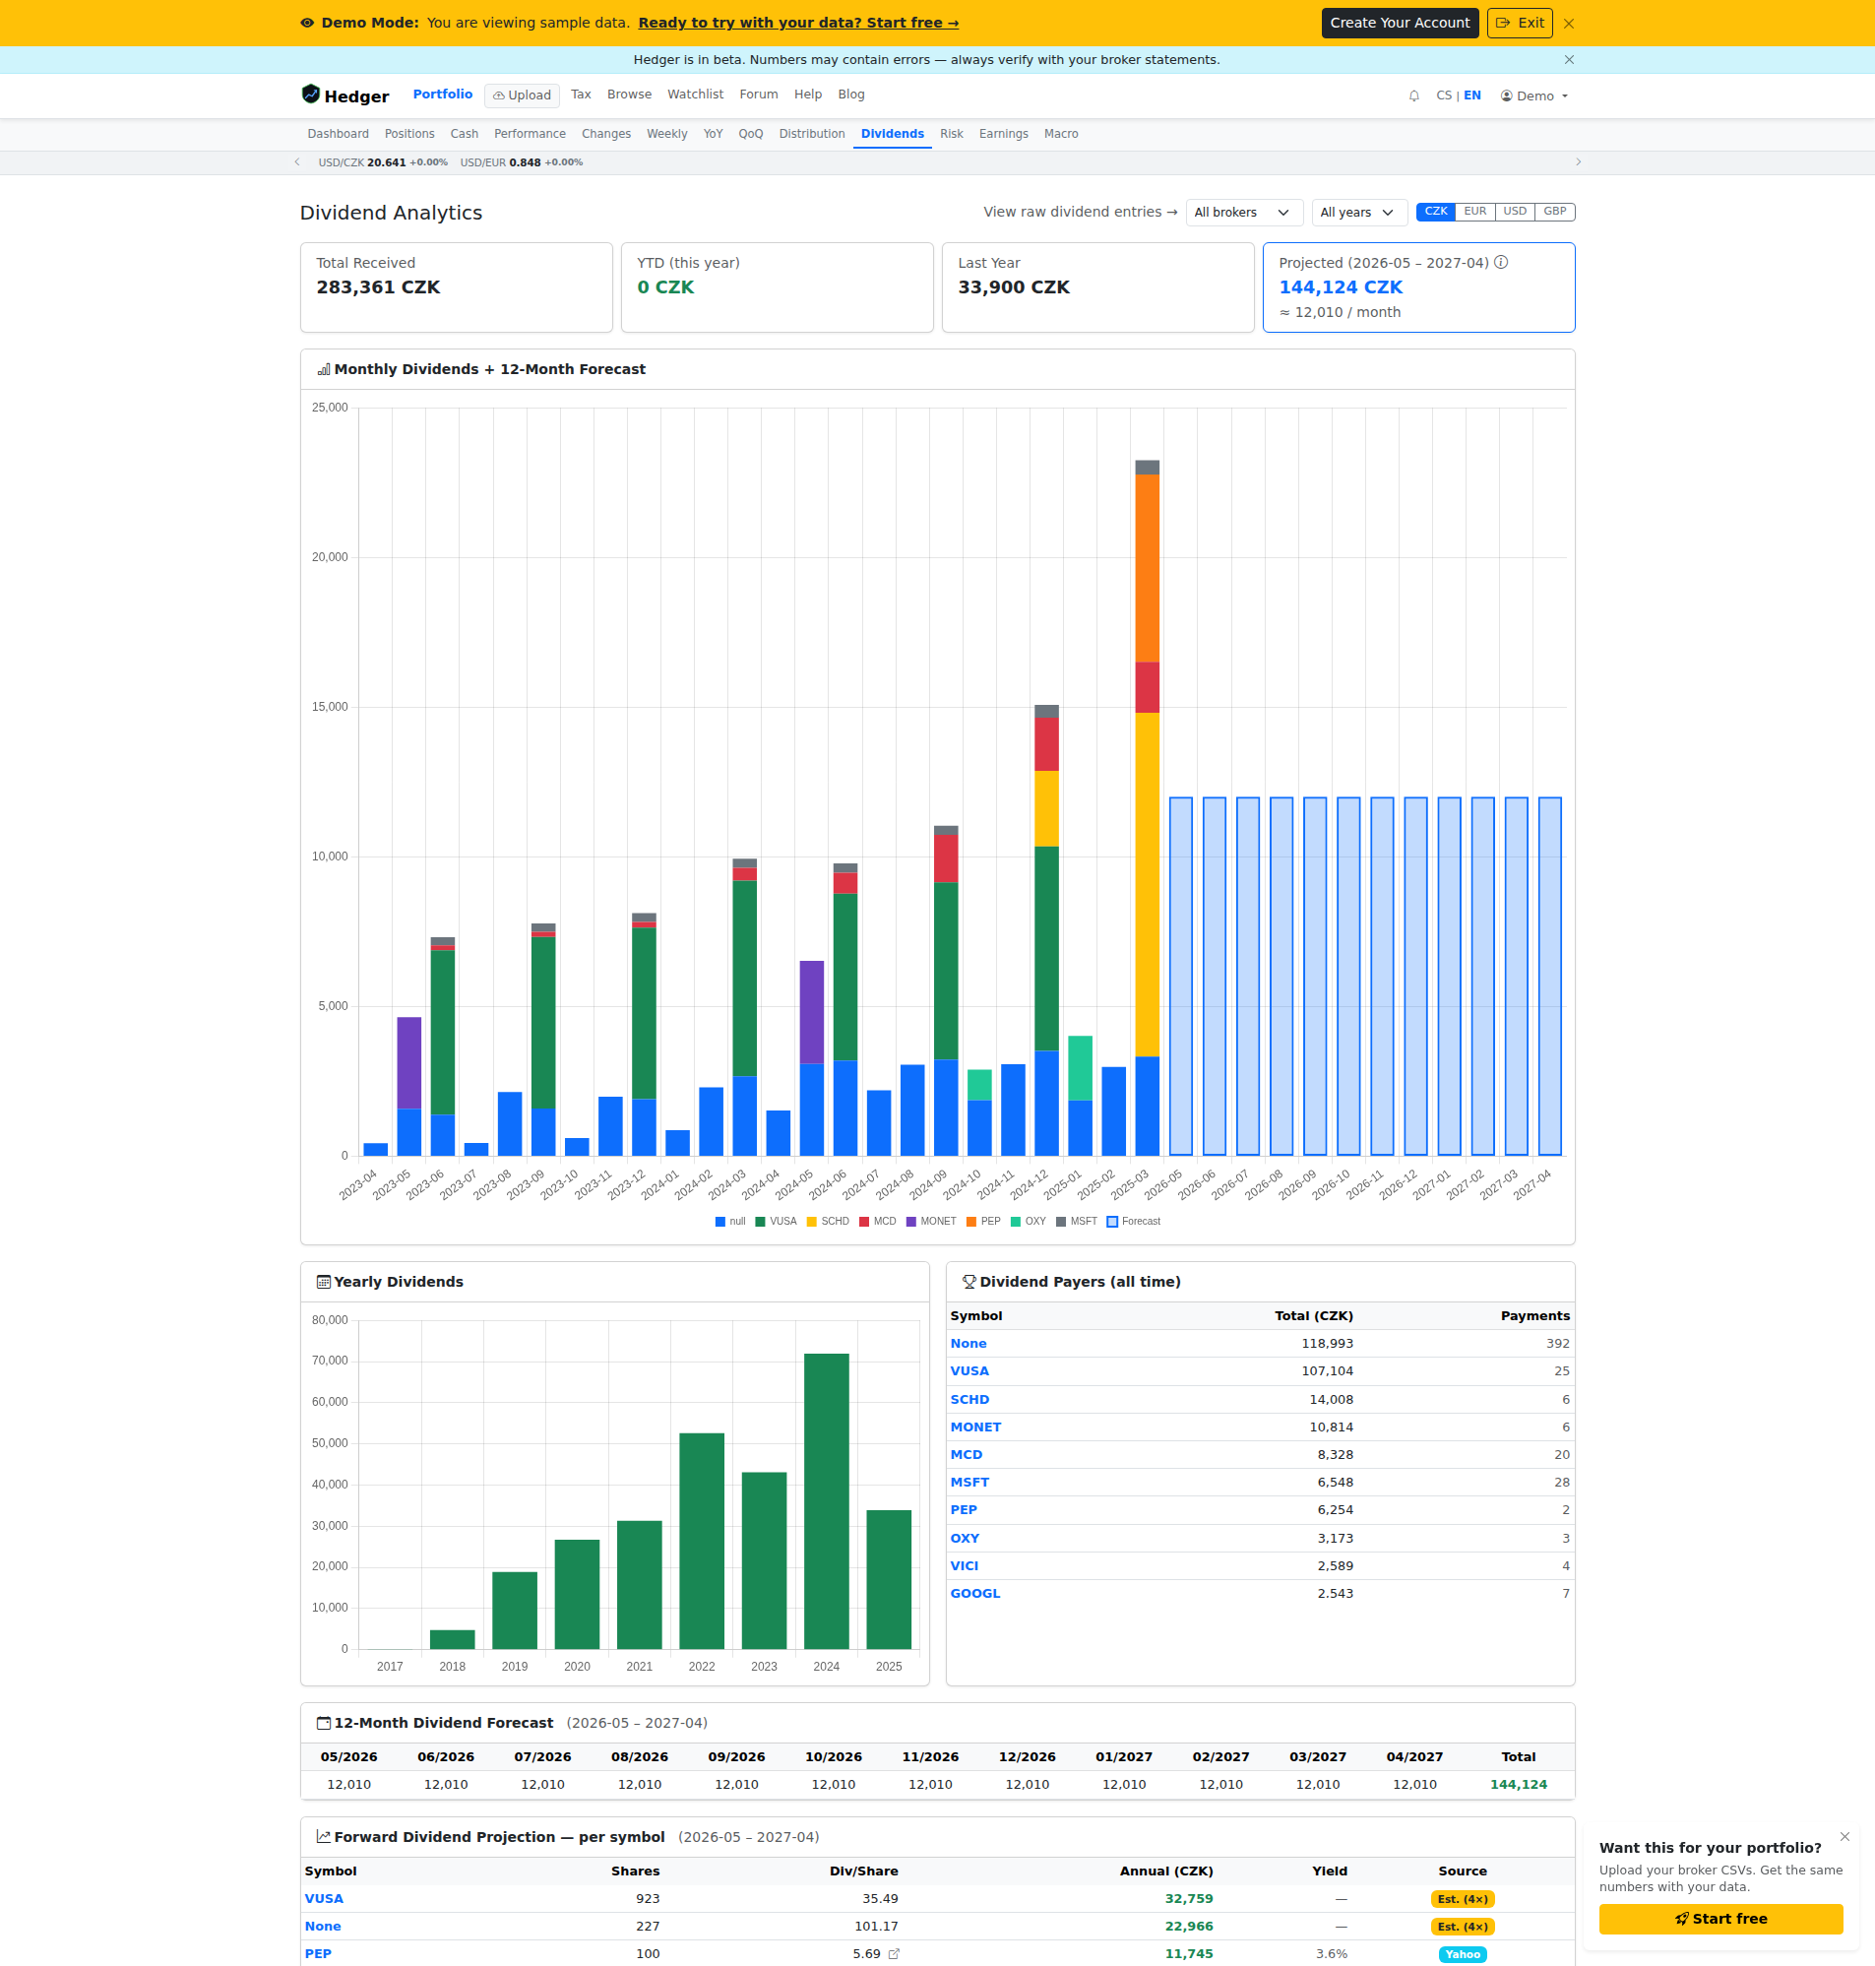Open the All years dropdown
This screenshot has width=1875, height=1966.
coord(1359,213)
